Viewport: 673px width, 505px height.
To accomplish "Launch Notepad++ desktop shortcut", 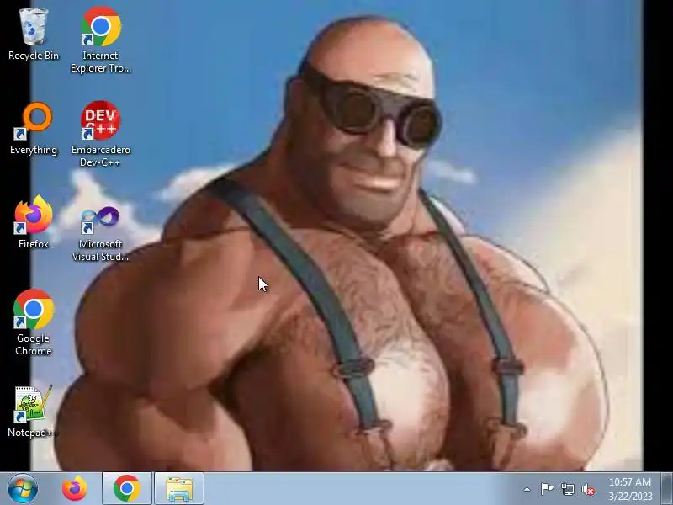I will (34, 412).
